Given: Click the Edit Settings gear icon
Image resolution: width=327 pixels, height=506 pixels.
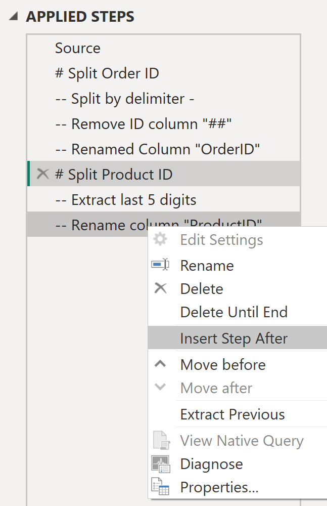Looking at the screenshot, I should click(x=160, y=239).
